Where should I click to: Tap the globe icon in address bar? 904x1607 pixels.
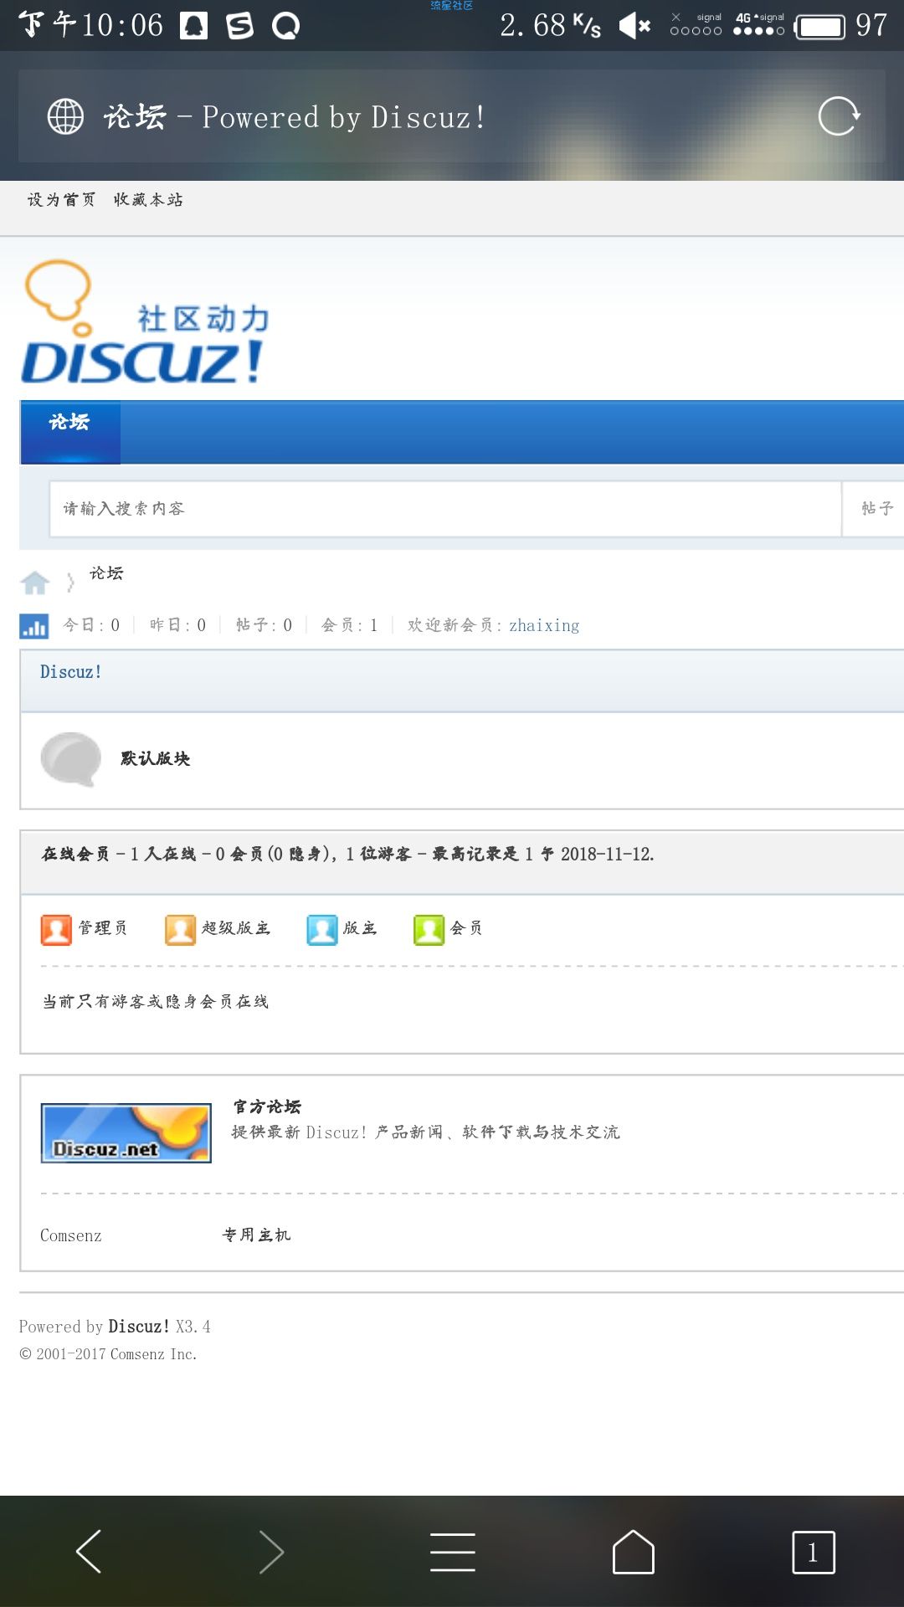tap(65, 116)
